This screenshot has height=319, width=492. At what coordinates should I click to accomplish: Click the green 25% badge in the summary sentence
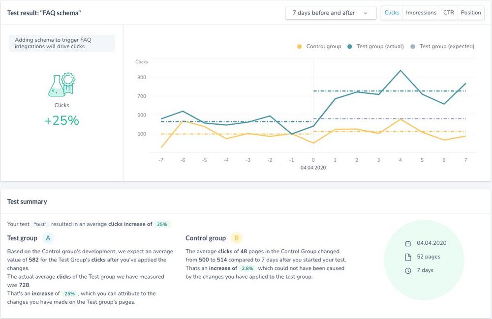click(x=162, y=224)
